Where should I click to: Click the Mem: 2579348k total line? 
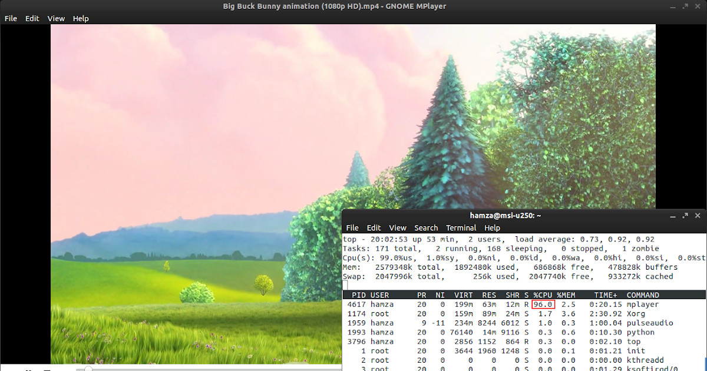pos(510,267)
